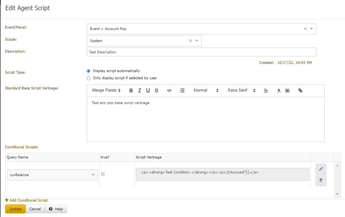Open the Merge Fields menu
The image size is (345, 217).
pyautogui.click(x=106, y=90)
